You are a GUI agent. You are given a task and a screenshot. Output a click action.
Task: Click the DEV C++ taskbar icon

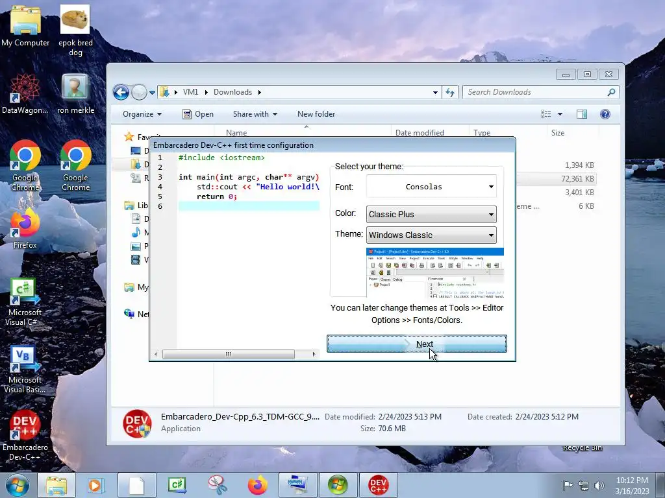tap(379, 485)
